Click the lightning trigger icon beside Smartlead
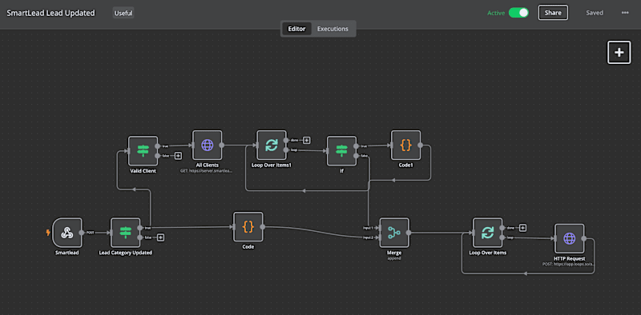This screenshot has width=641, height=315. click(48, 233)
